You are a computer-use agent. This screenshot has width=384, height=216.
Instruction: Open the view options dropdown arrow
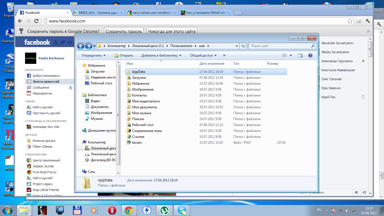point(291,55)
